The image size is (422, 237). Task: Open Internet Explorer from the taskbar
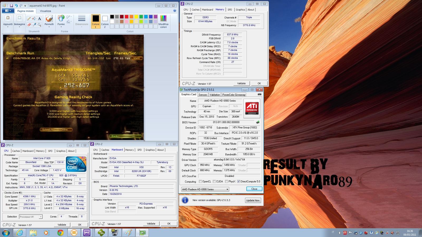[20, 233]
